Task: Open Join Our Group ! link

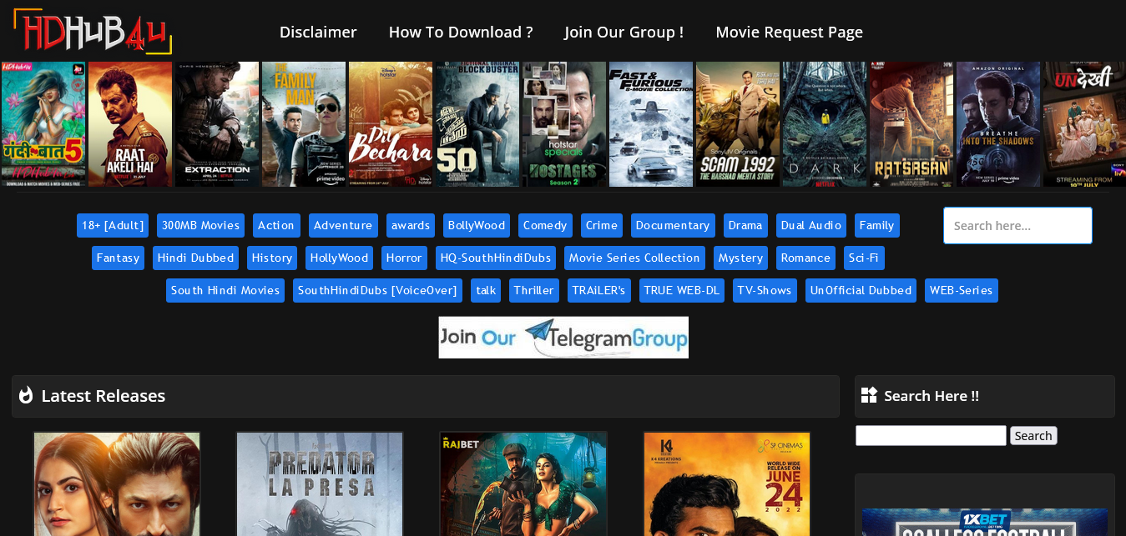Action: point(624,32)
